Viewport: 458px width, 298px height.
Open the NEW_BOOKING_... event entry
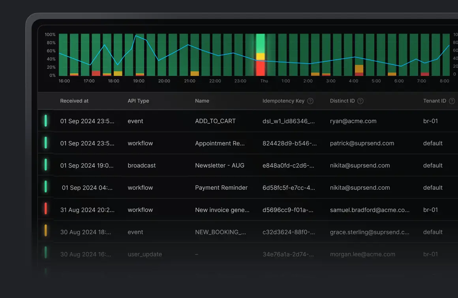click(x=221, y=232)
